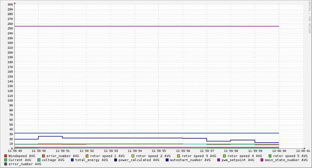The width and height of the screenshot is (312, 168).
Task: Click the 11:59:49 time axis label
Action: [15, 151]
